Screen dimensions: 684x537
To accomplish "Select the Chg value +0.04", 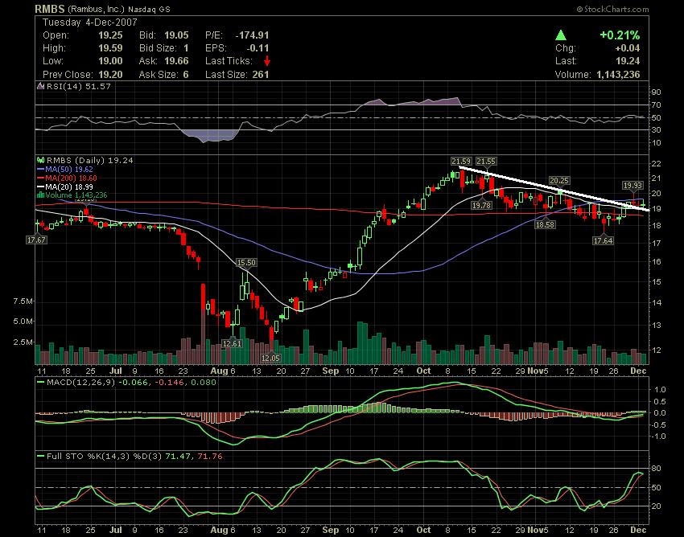I will [x=628, y=48].
